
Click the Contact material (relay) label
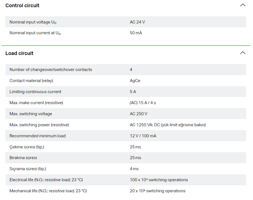pos(31,81)
